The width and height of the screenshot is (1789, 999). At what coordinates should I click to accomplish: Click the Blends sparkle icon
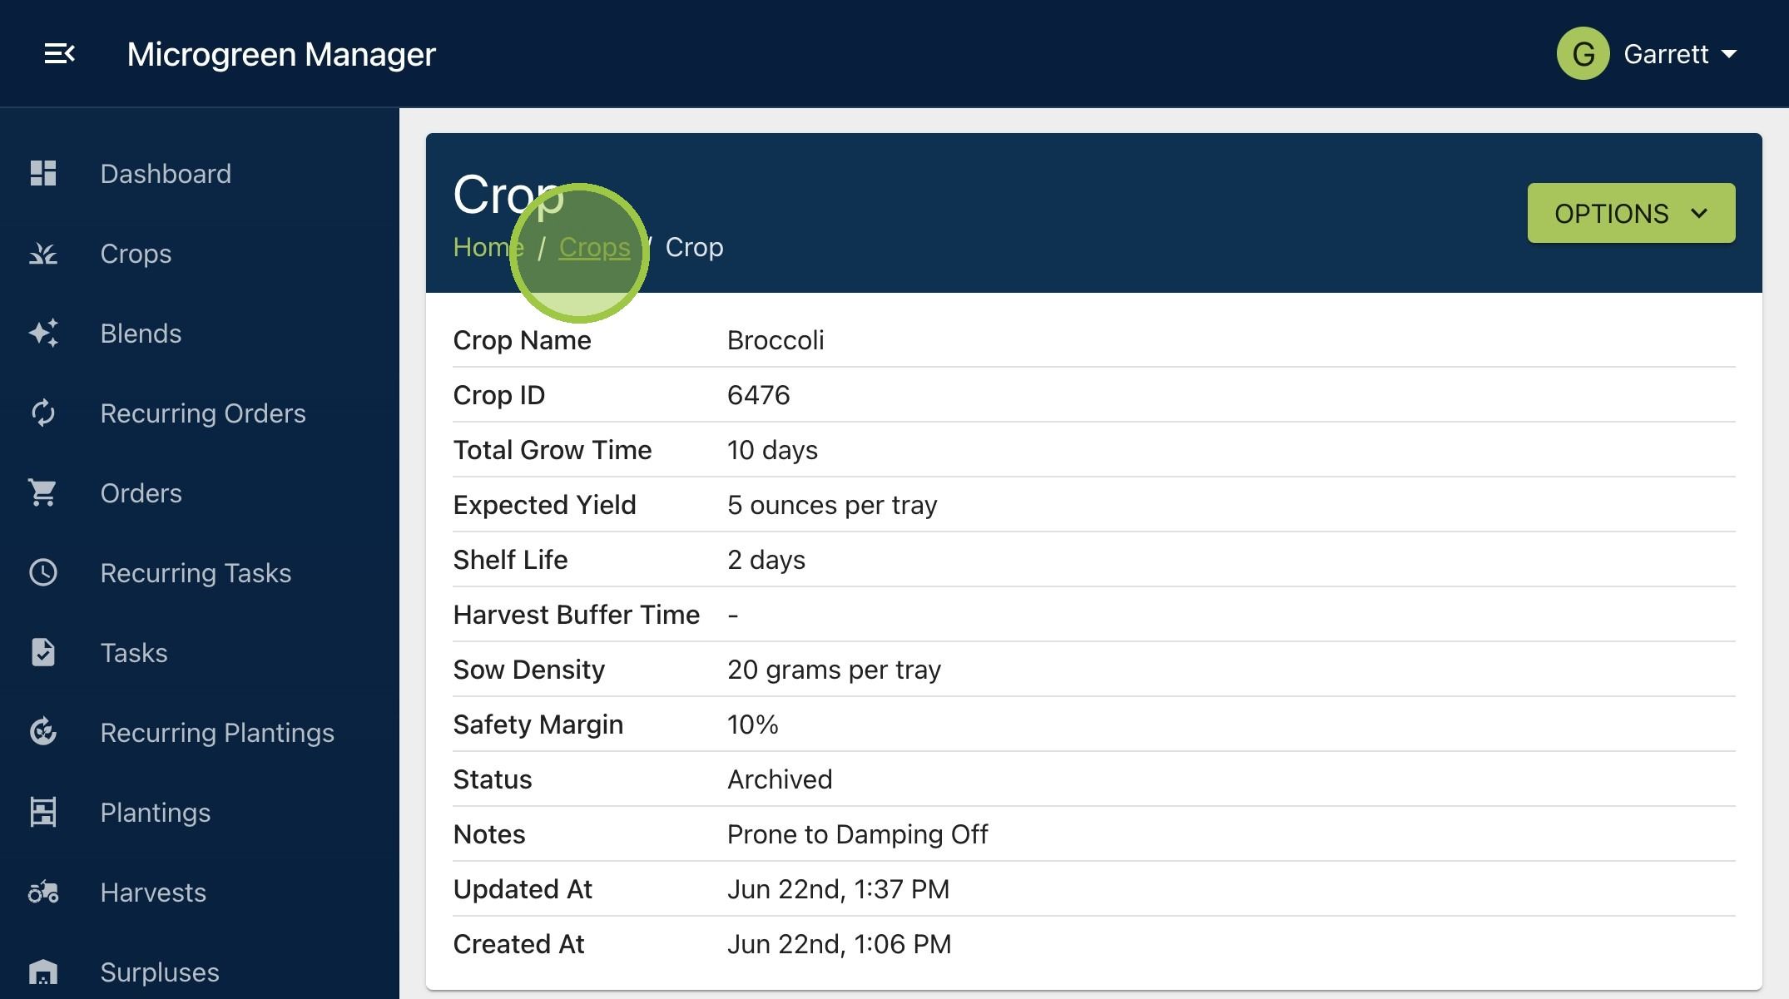[43, 333]
